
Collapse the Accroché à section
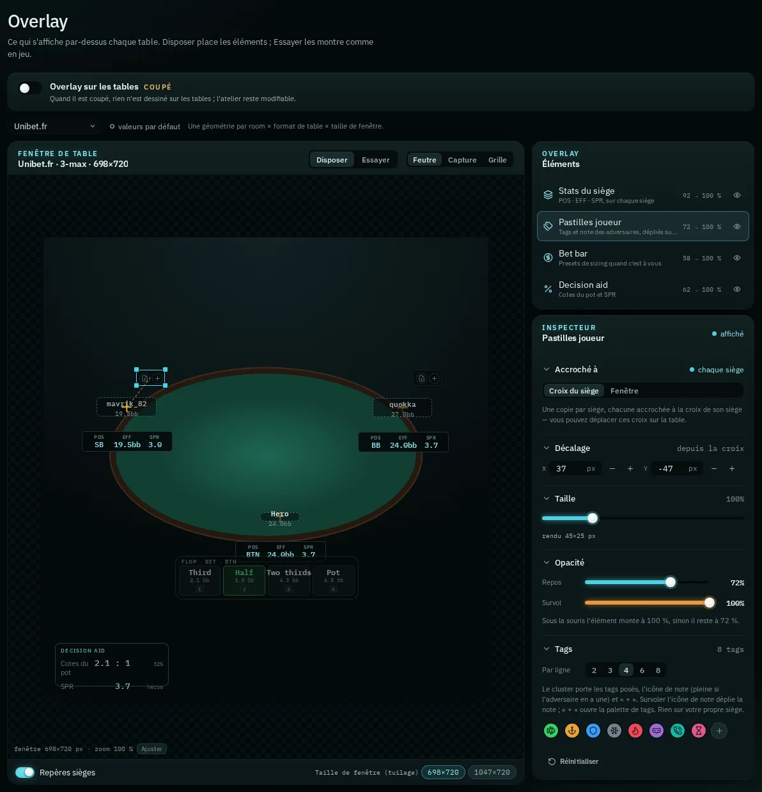pyautogui.click(x=547, y=369)
